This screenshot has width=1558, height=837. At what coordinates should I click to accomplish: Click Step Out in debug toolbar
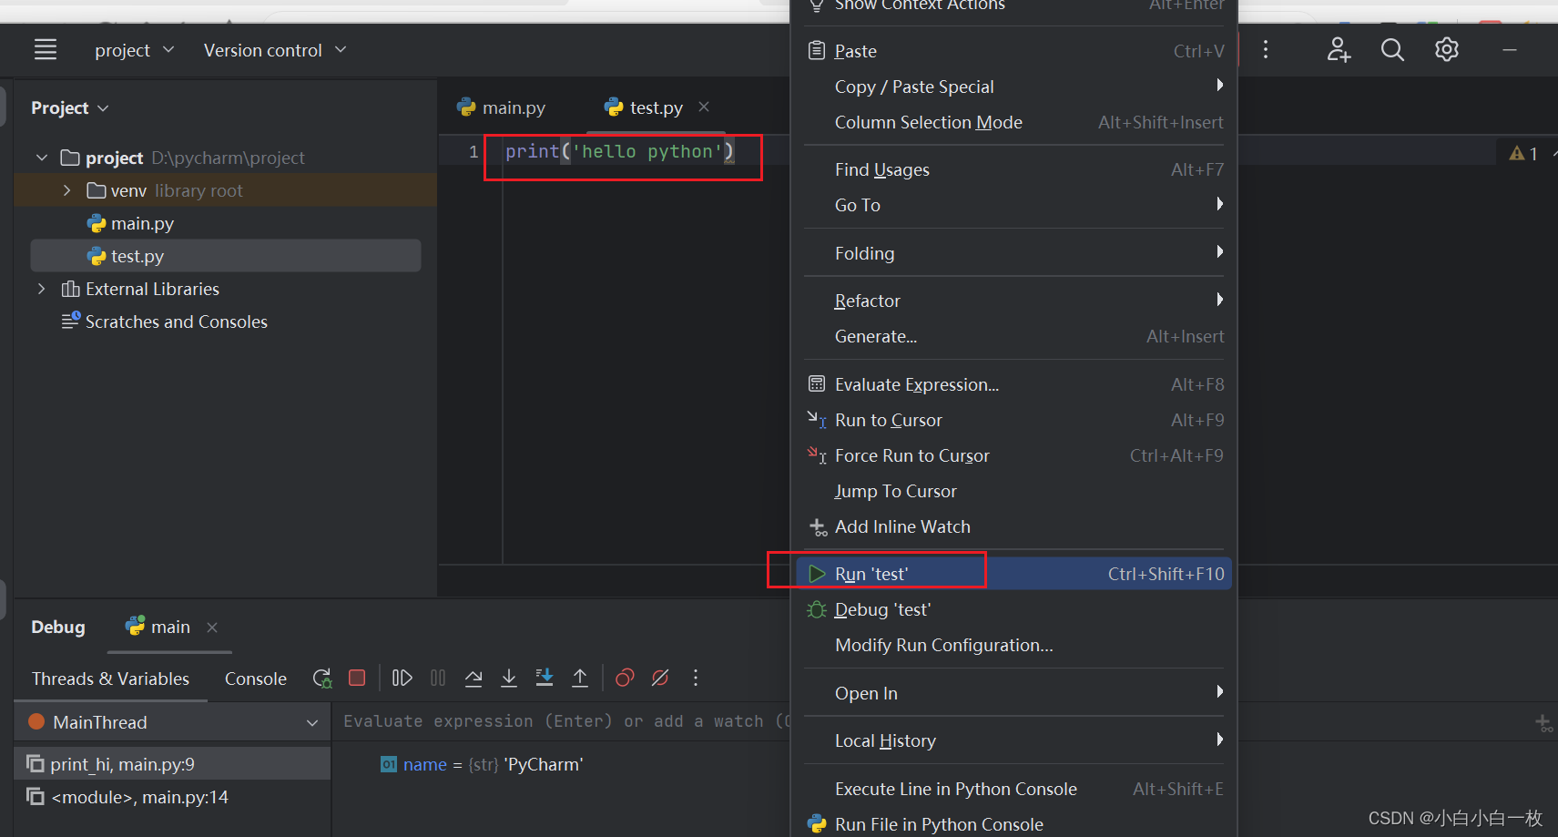point(580,678)
